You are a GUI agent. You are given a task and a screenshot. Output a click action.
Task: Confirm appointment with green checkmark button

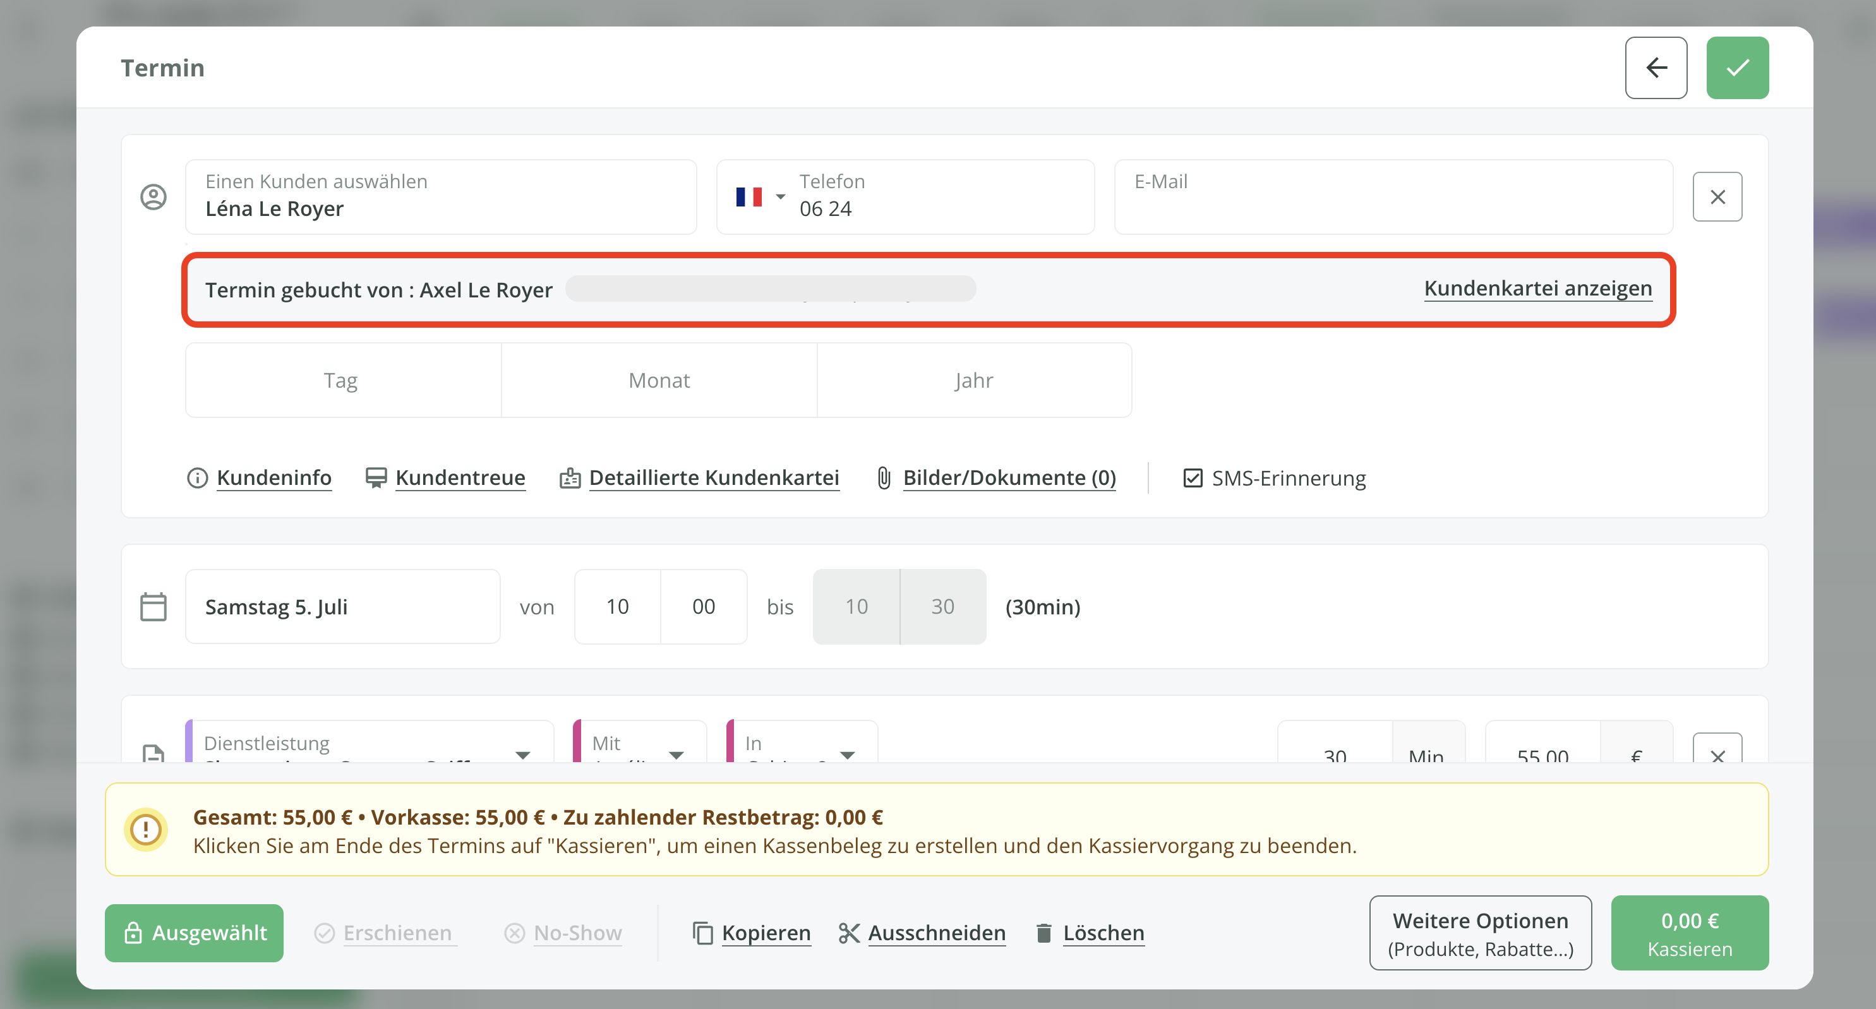coord(1737,68)
